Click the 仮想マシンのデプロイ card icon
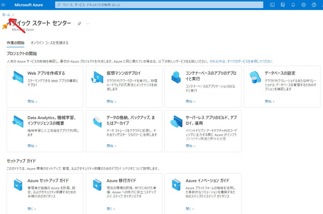 tap(97, 77)
